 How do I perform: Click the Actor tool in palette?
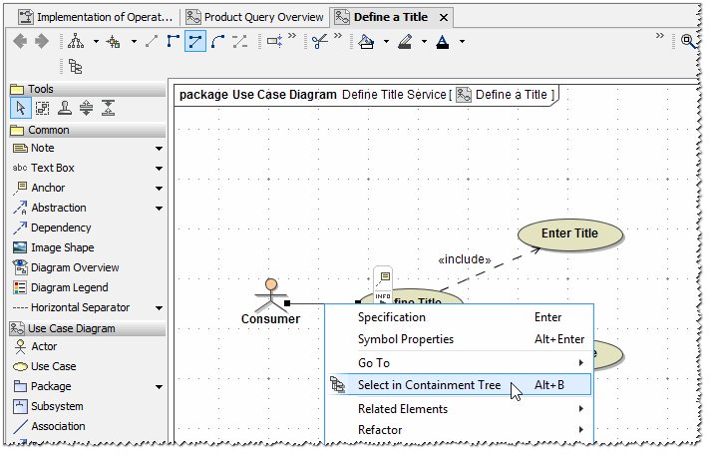click(x=44, y=346)
